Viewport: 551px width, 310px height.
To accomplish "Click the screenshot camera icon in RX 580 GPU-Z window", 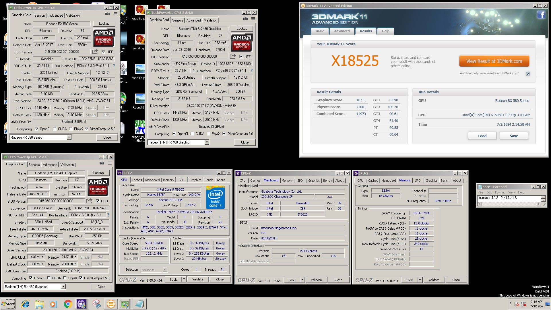I will [108, 14].
